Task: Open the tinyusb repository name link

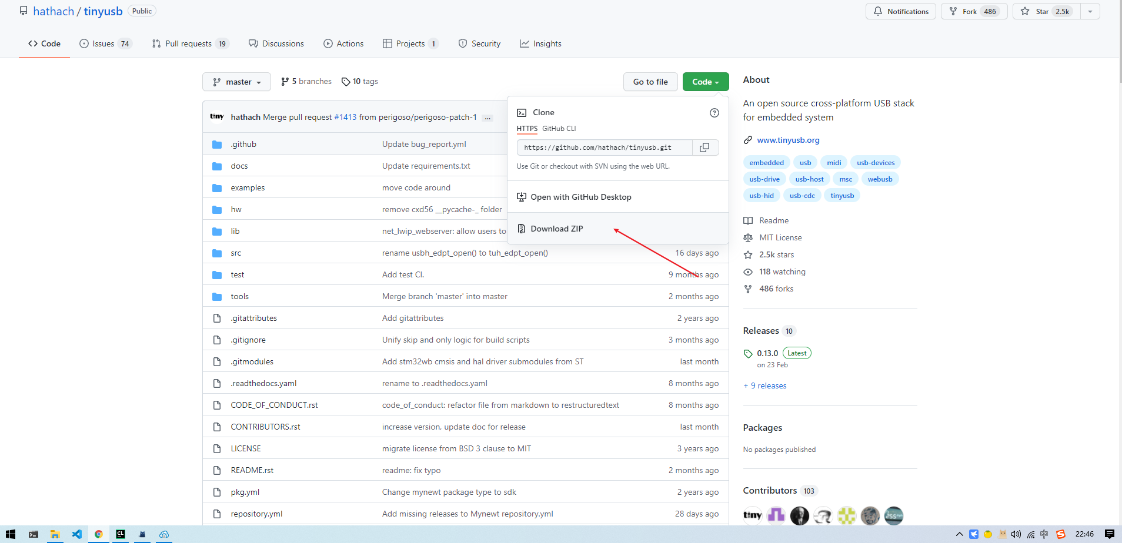Action: click(103, 11)
